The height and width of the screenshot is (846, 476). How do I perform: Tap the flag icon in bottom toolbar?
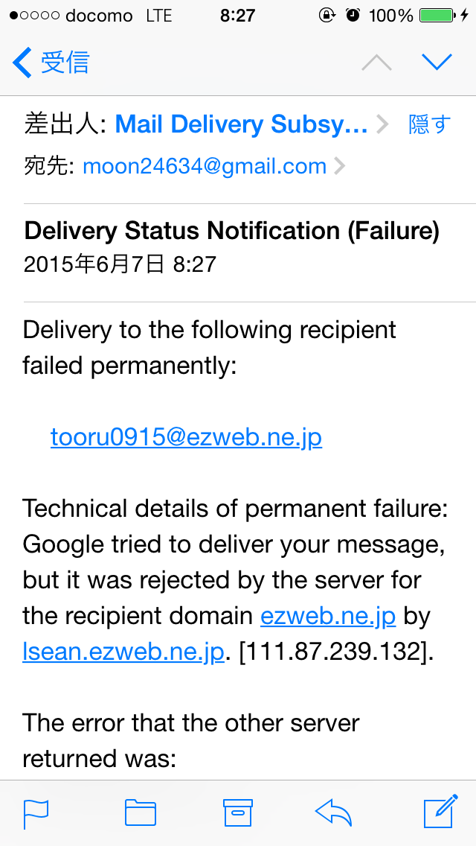tap(36, 814)
